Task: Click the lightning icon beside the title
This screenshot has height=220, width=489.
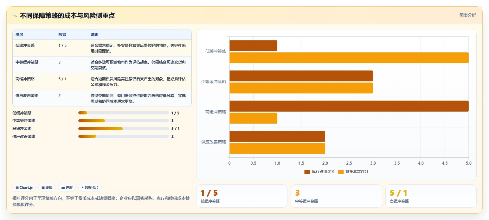Action: coord(15,16)
